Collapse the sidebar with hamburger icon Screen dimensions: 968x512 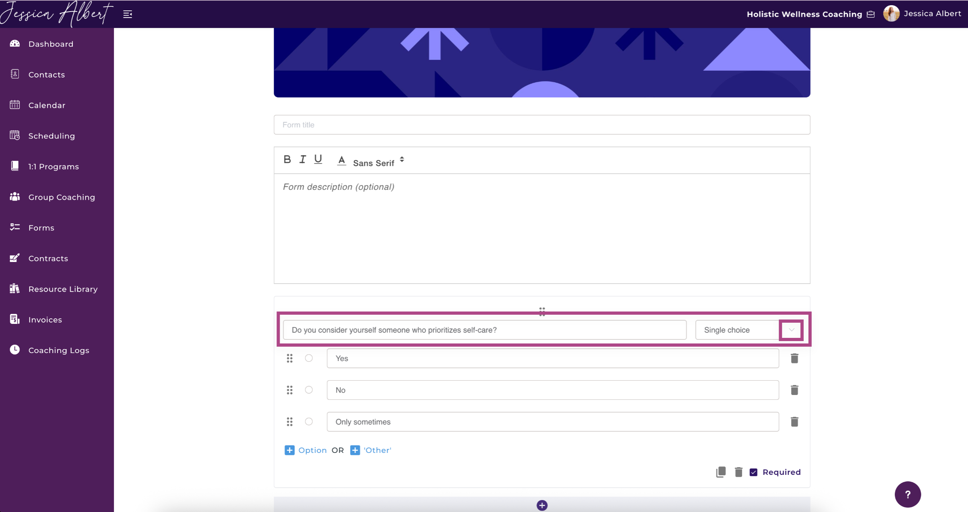pyautogui.click(x=127, y=14)
